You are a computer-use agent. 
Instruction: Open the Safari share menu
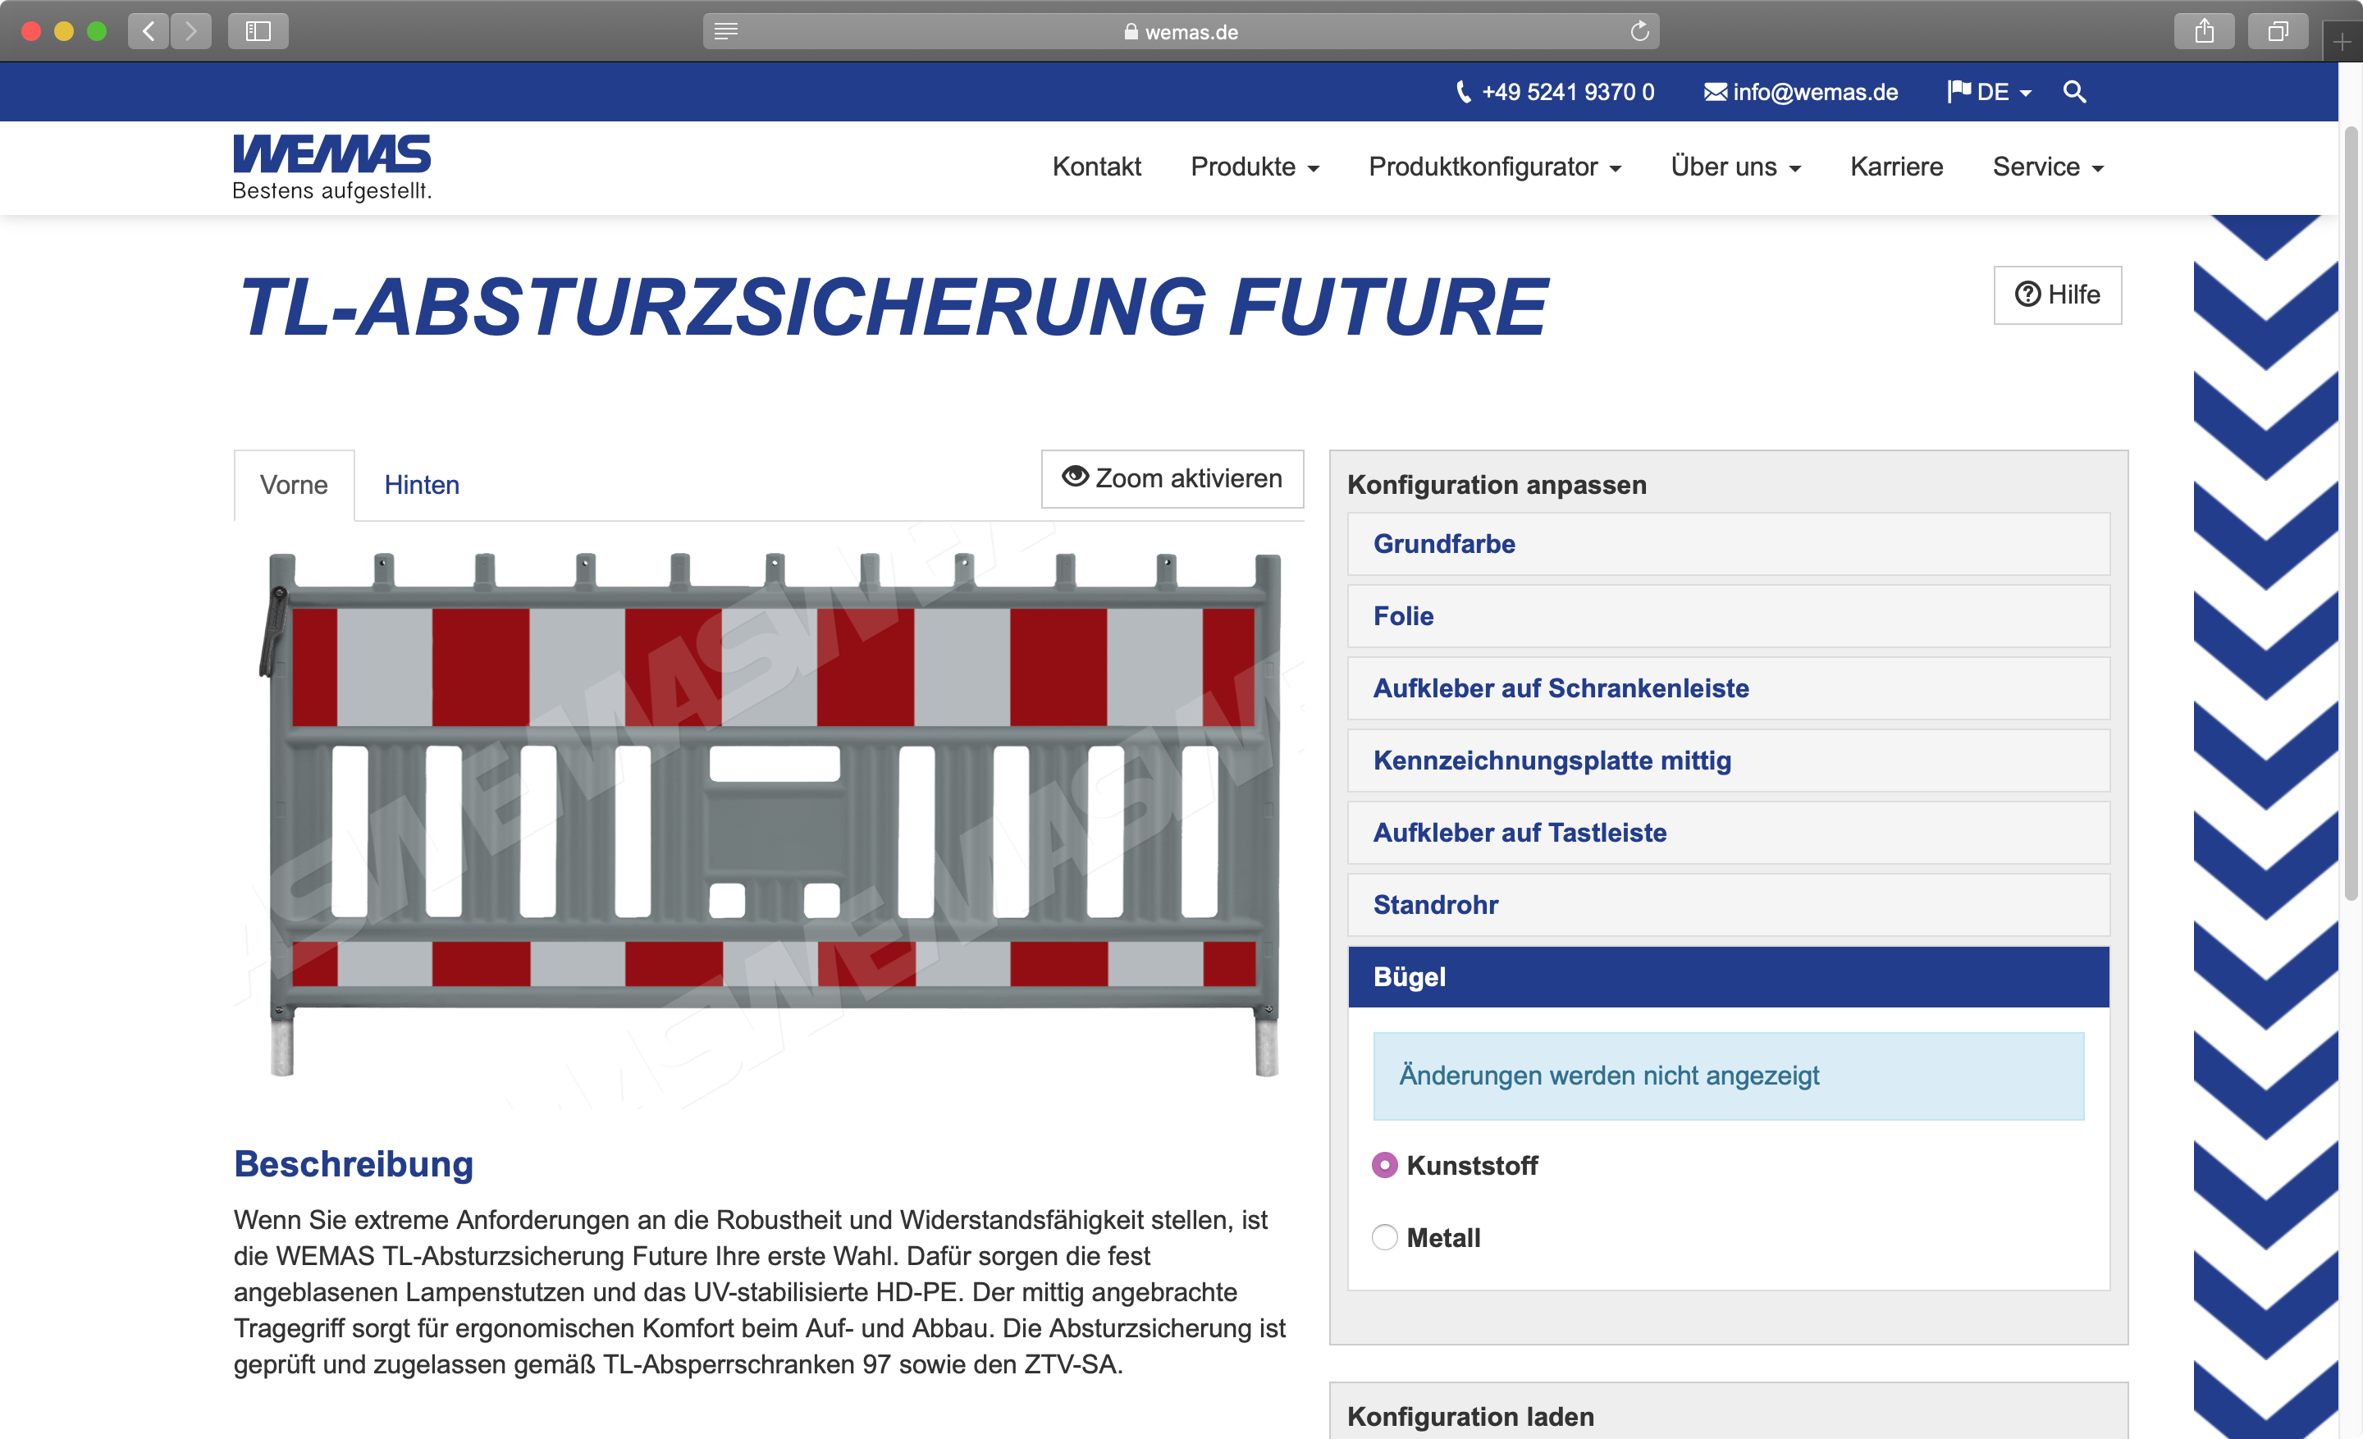tap(2204, 30)
